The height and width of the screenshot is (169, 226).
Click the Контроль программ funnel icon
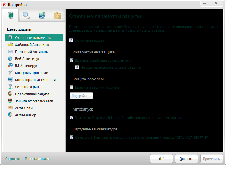click(x=10, y=72)
